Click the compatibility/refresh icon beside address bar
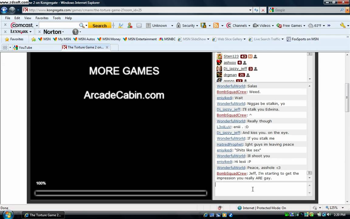 256,10
